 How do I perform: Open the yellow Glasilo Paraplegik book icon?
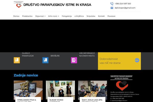point(17,60)
